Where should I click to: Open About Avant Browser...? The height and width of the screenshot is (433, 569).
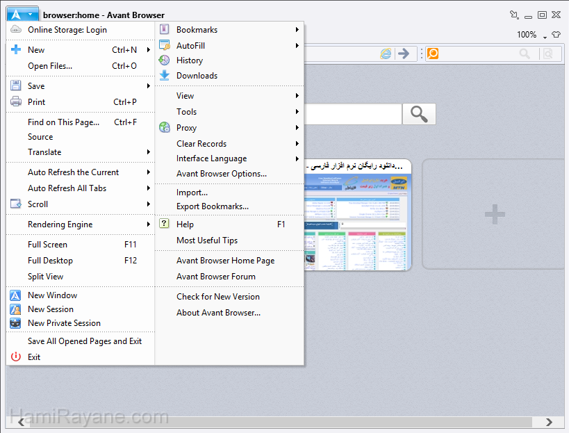229,313
